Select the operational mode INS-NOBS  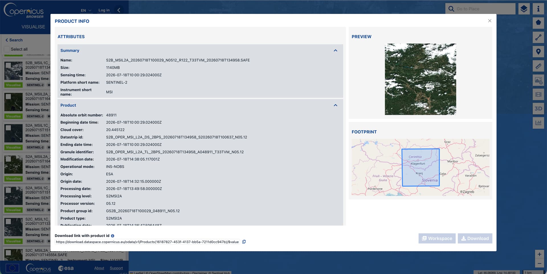click(x=115, y=167)
